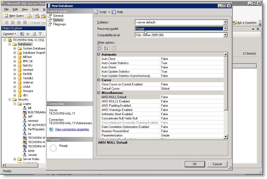
Task: Click the property grid scroll up arrow
Action: click(x=226, y=54)
